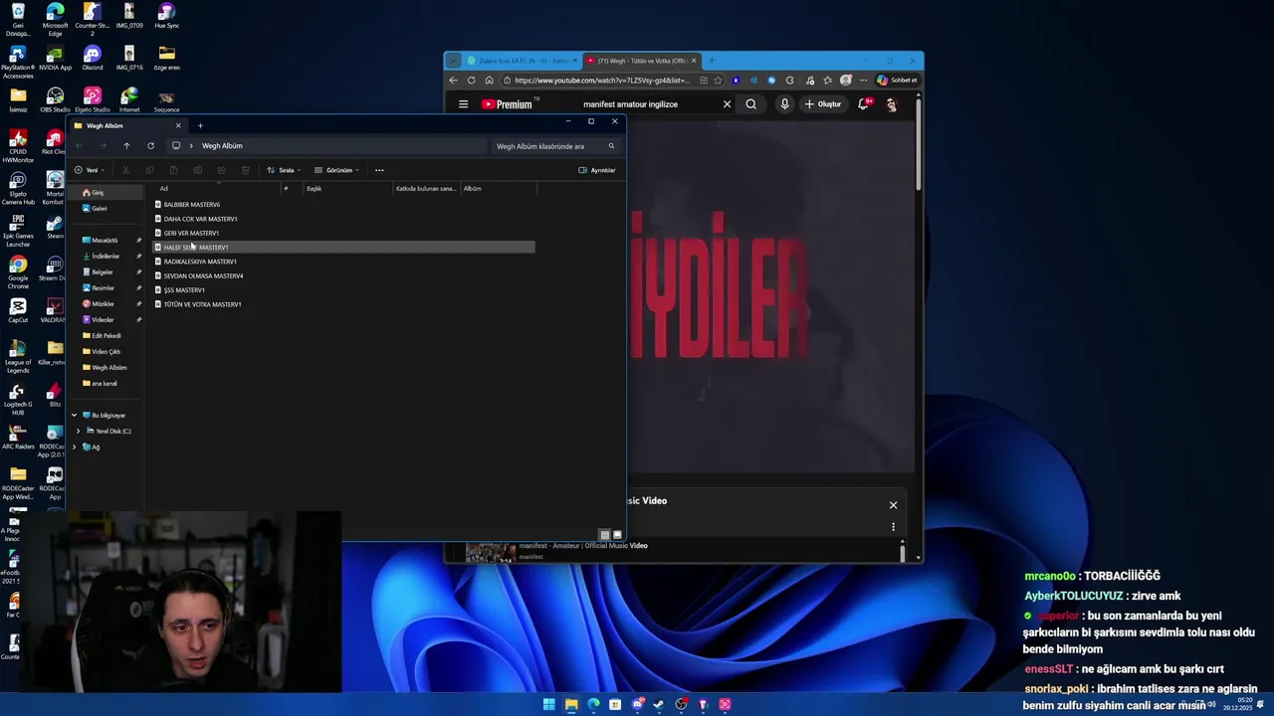Go up one folder level in Explorer

click(126, 146)
